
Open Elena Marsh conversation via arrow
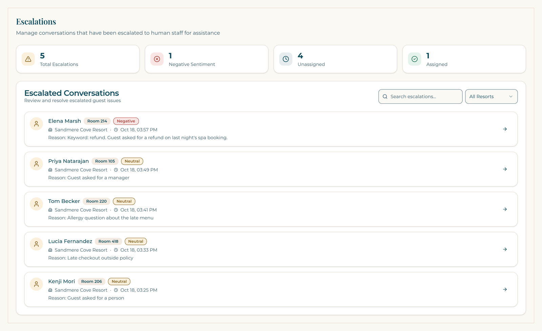coord(505,129)
